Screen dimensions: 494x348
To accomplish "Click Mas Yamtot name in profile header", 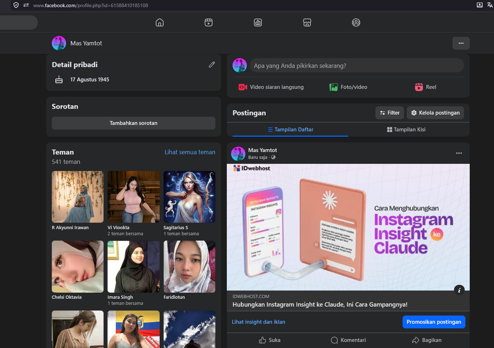I will [86, 43].
